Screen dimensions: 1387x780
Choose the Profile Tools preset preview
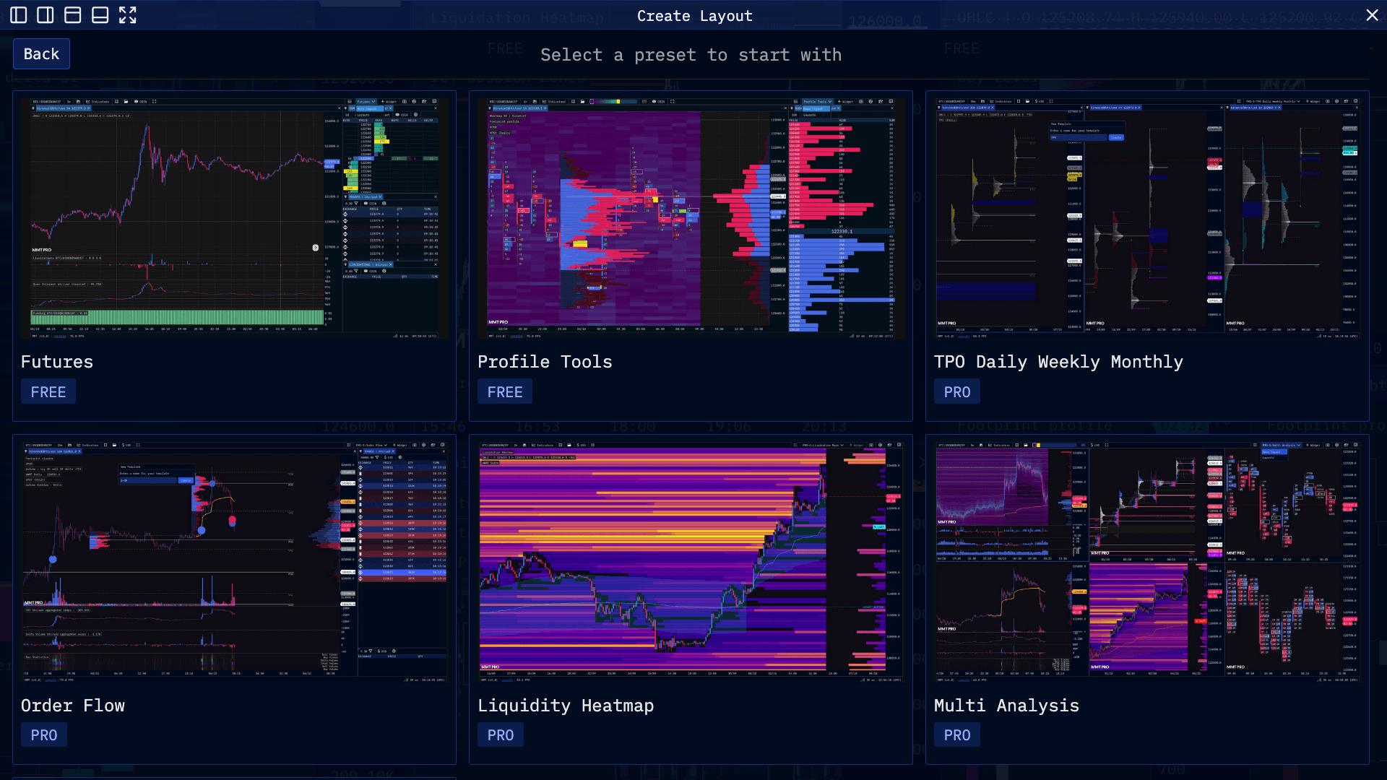690,218
